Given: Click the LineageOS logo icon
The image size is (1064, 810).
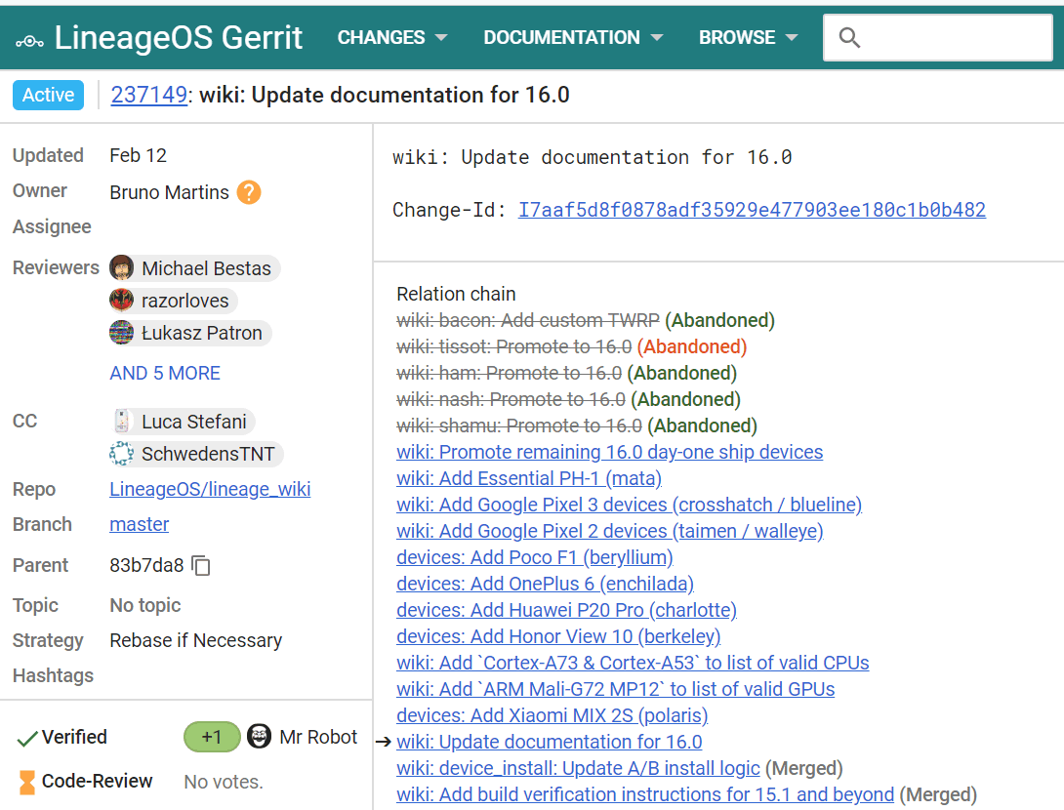Looking at the screenshot, I should pyautogui.click(x=30, y=41).
